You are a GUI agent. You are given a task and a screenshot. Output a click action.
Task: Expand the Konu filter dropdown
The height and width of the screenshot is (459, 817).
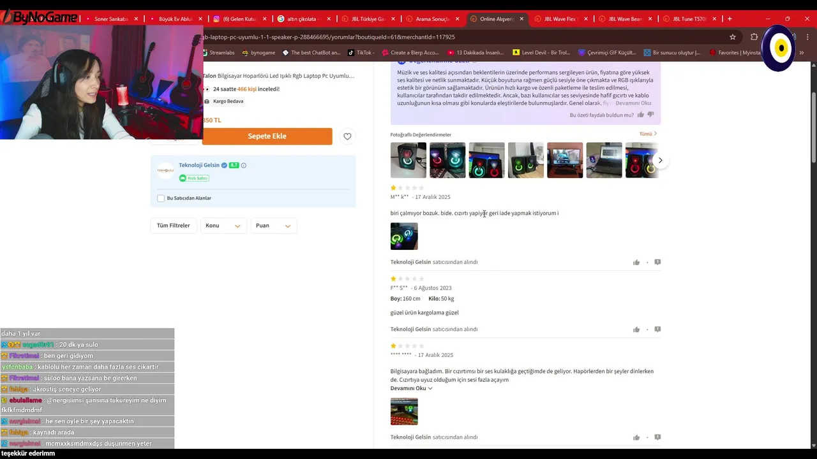[224, 225]
